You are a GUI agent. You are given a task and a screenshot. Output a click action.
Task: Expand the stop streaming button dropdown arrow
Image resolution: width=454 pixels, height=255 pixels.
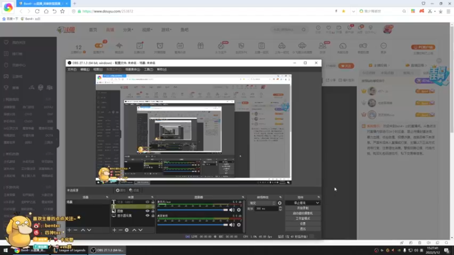(x=318, y=203)
